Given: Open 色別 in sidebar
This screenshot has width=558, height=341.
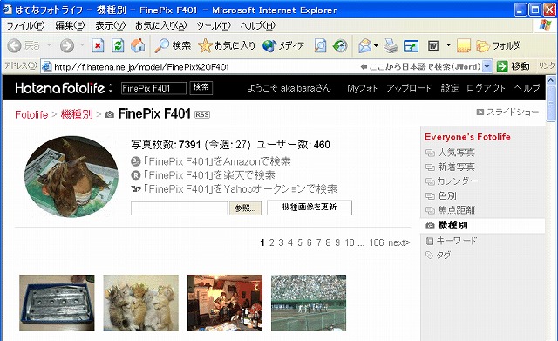Looking at the screenshot, I should [x=447, y=195].
